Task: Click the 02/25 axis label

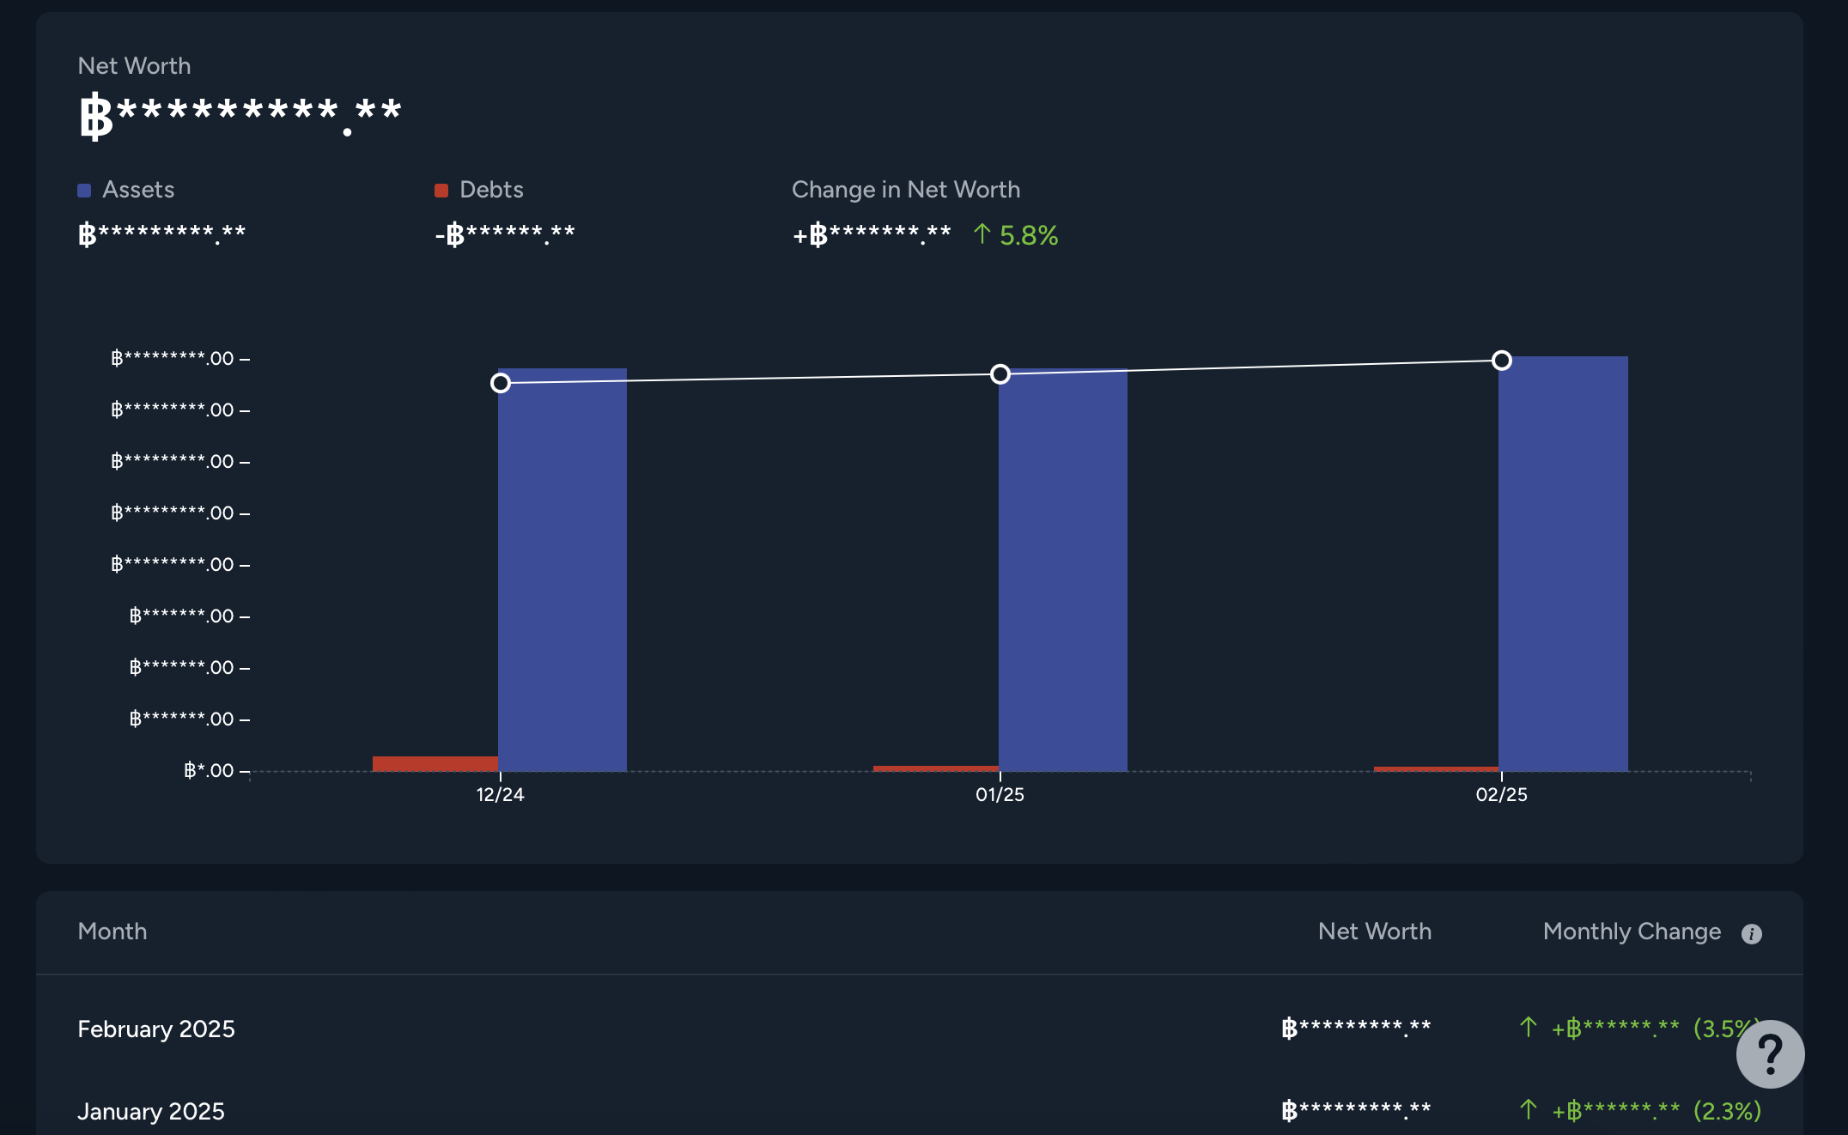Action: [1502, 795]
